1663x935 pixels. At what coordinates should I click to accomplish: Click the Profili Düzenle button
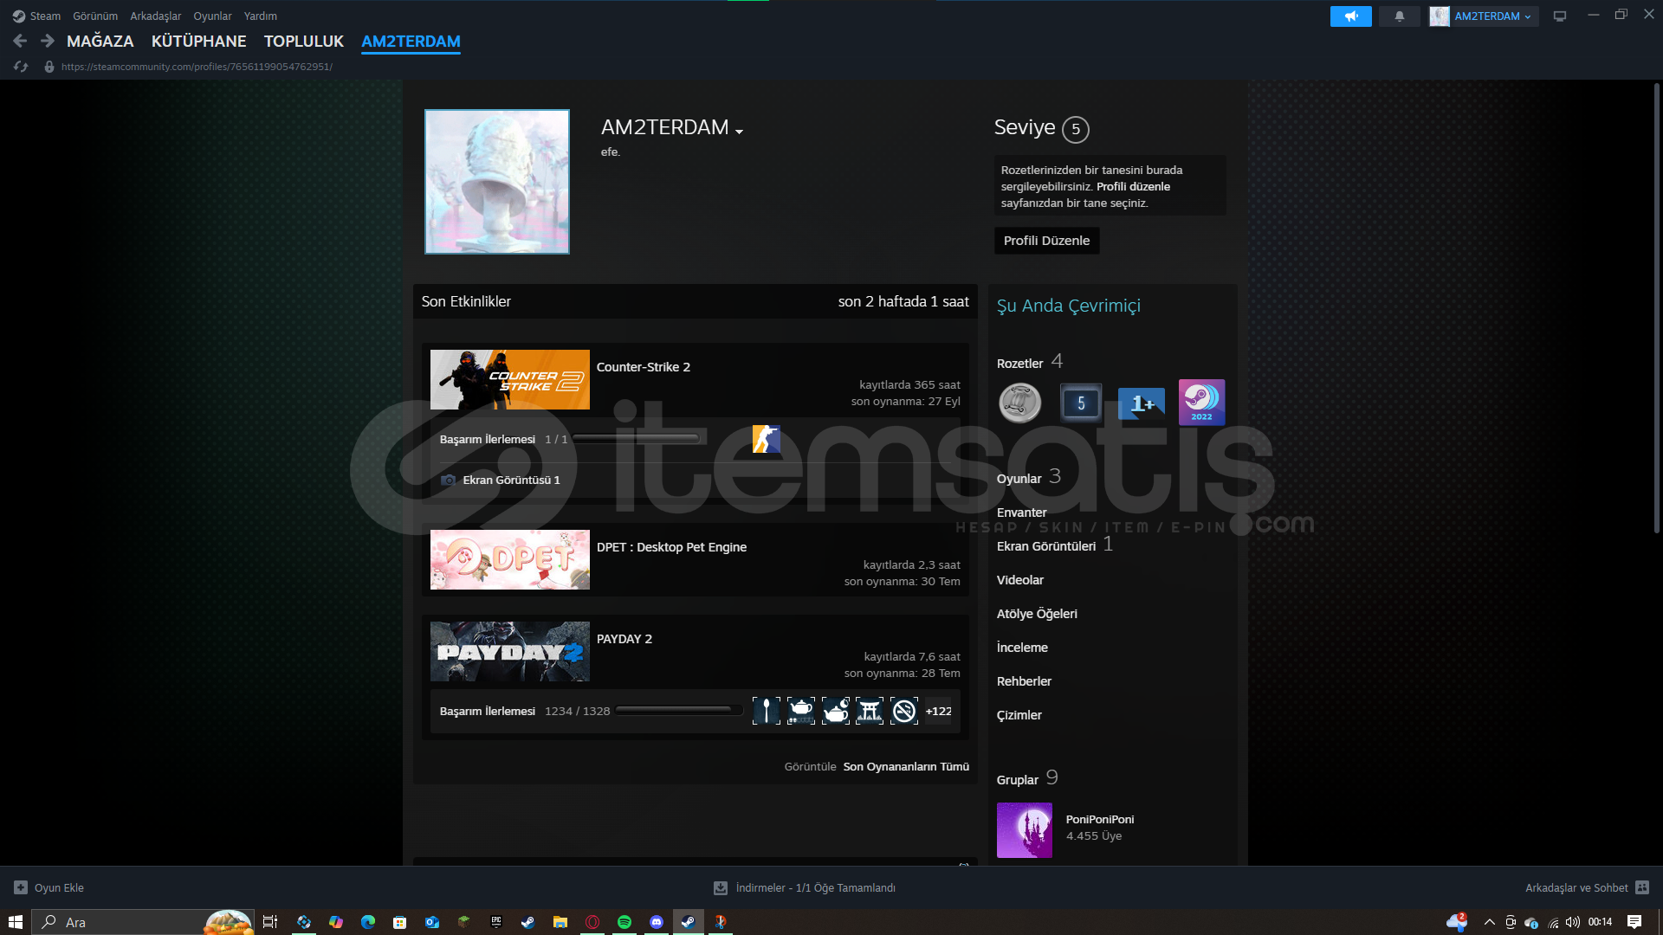click(x=1046, y=241)
